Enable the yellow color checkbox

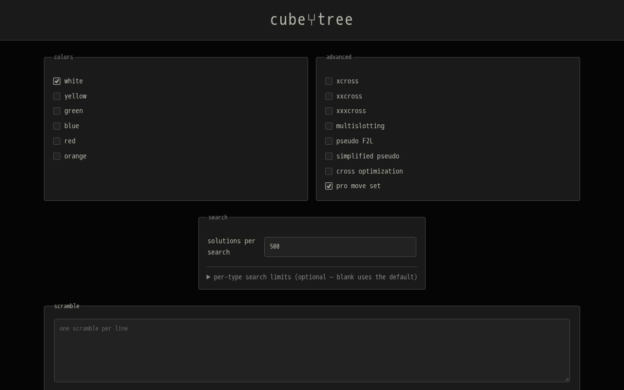(57, 96)
